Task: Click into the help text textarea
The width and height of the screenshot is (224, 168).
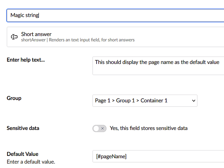Action: point(157,69)
